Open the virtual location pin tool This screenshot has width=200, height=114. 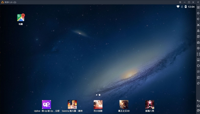pos(198,31)
